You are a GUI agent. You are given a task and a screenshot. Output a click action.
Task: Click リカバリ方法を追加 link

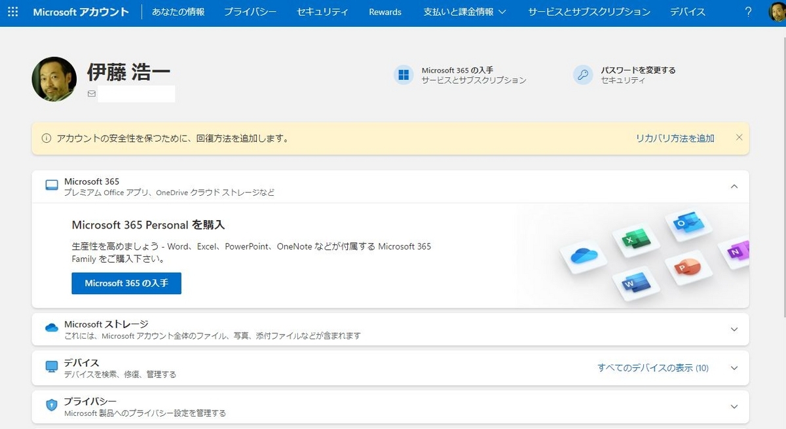click(675, 138)
